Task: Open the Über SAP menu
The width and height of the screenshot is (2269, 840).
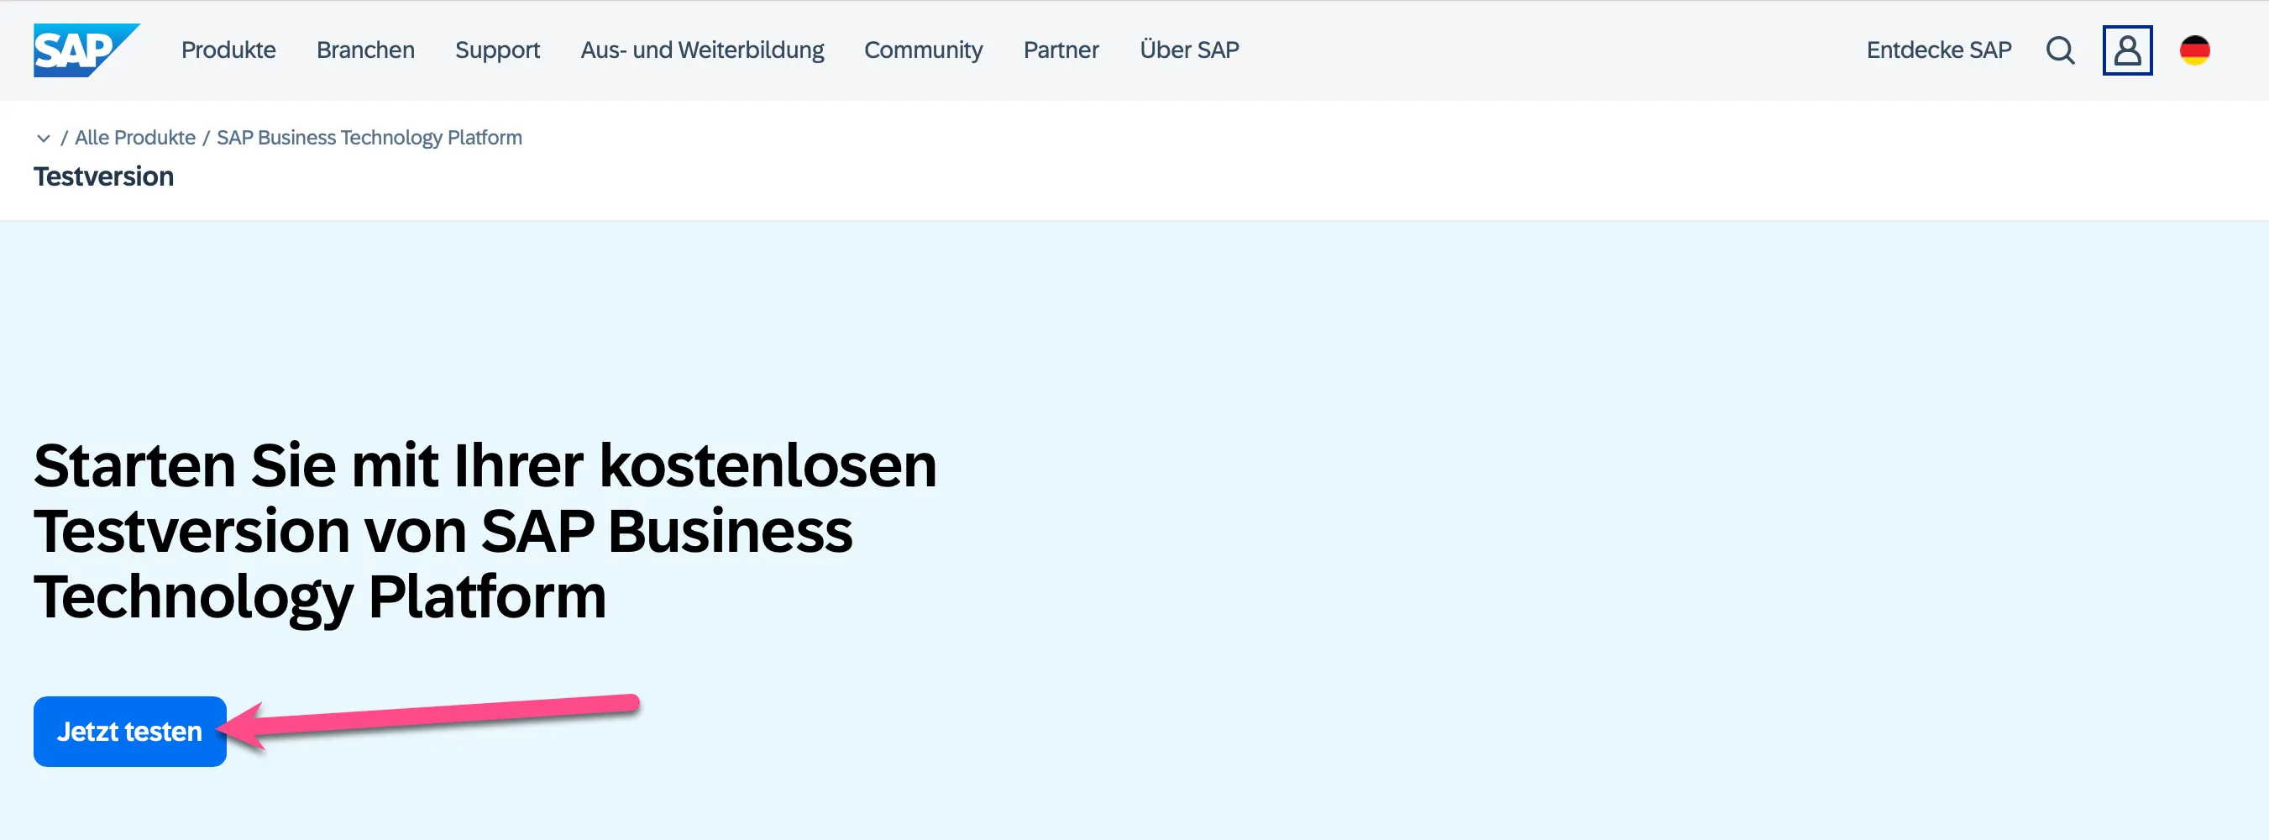Action: pyautogui.click(x=1189, y=50)
